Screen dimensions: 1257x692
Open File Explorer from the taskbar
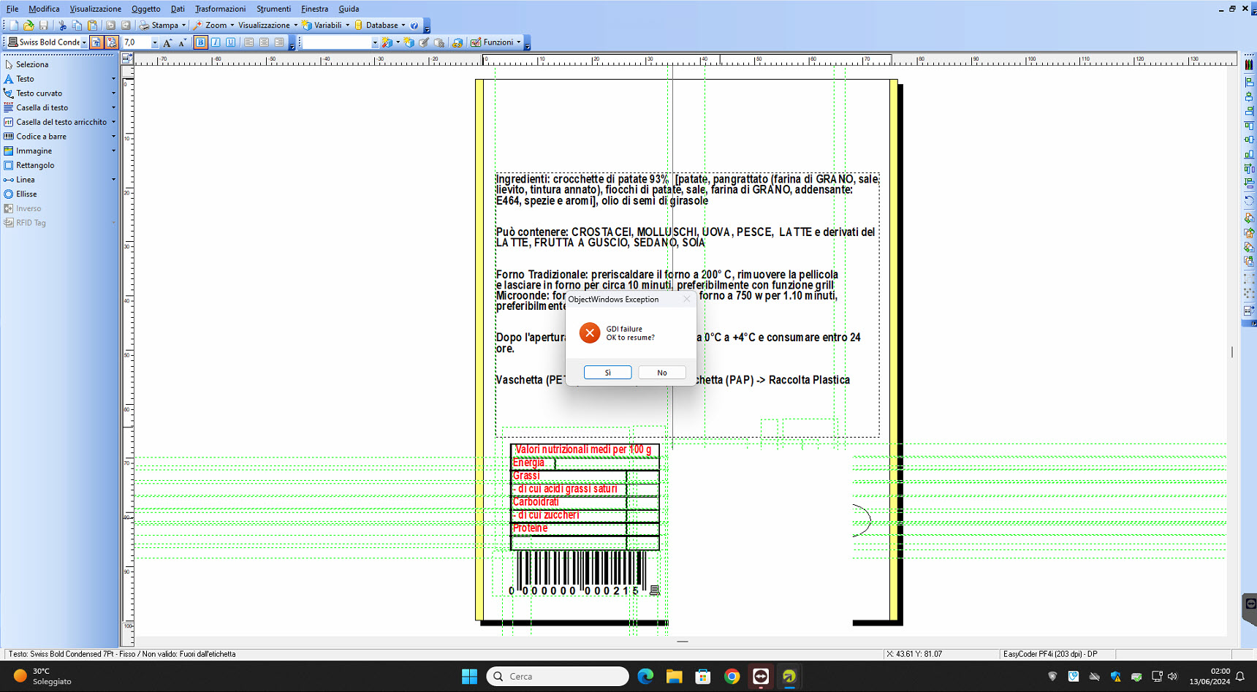tap(674, 677)
